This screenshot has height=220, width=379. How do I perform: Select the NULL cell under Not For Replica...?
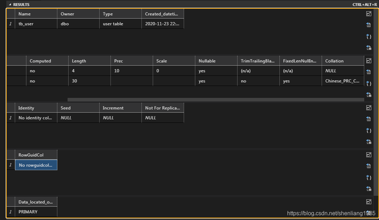(163, 118)
